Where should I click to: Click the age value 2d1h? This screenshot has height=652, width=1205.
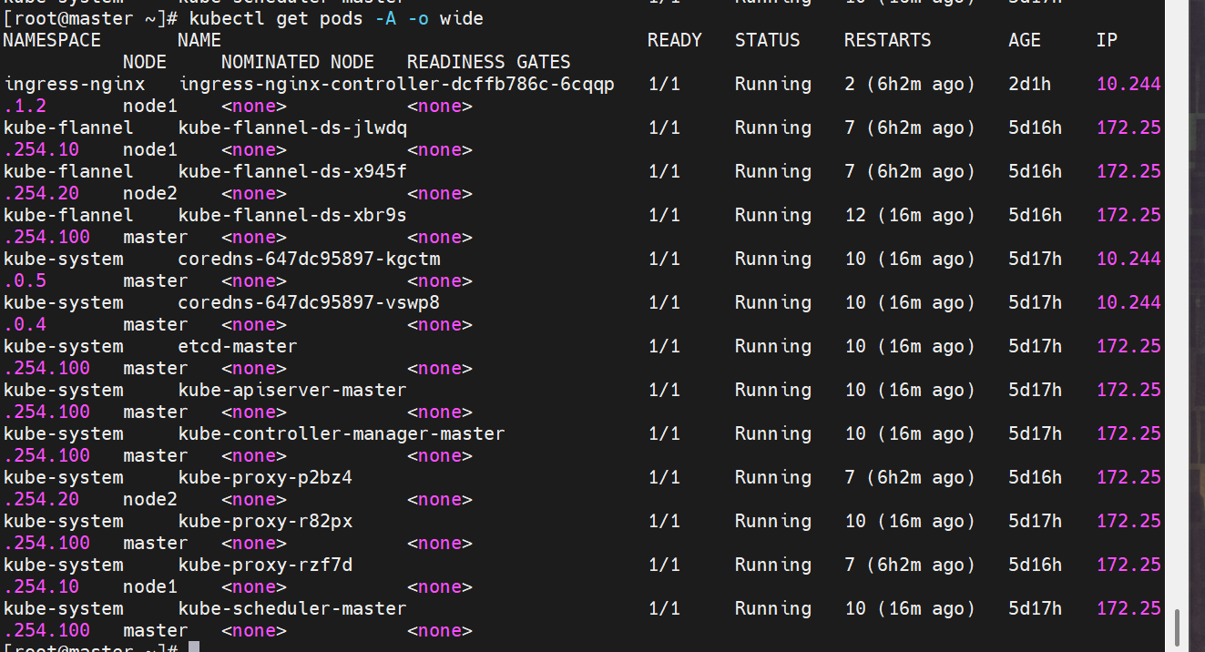(1030, 84)
